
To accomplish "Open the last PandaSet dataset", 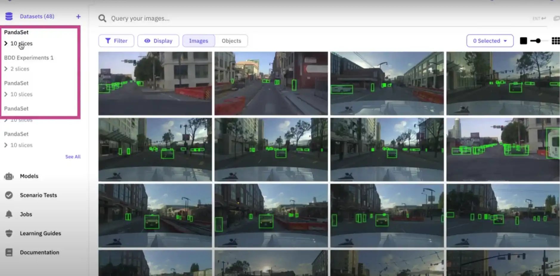I will coord(16,134).
